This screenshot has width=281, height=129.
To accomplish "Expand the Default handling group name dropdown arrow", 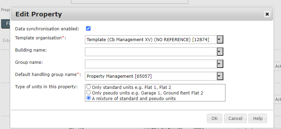I will pos(220,76).
